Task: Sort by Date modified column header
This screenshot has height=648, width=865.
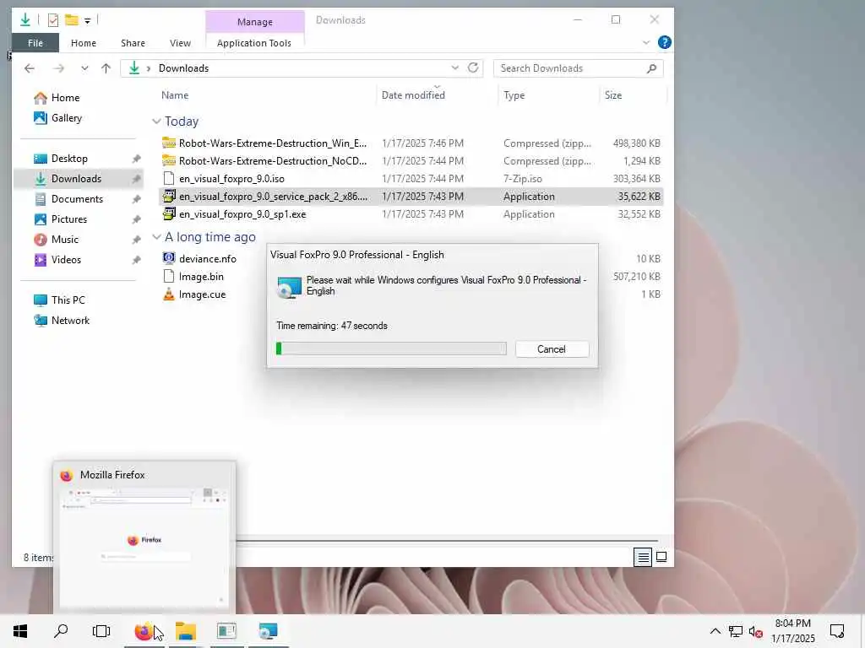Action: (x=413, y=95)
